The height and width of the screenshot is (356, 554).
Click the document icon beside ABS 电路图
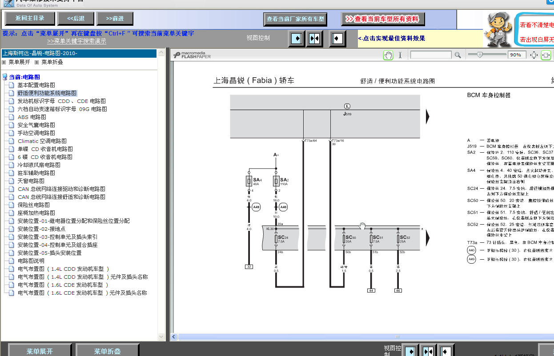12,117
